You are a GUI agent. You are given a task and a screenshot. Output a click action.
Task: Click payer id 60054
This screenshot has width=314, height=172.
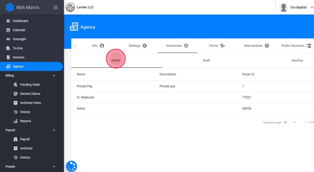pos(247,109)
